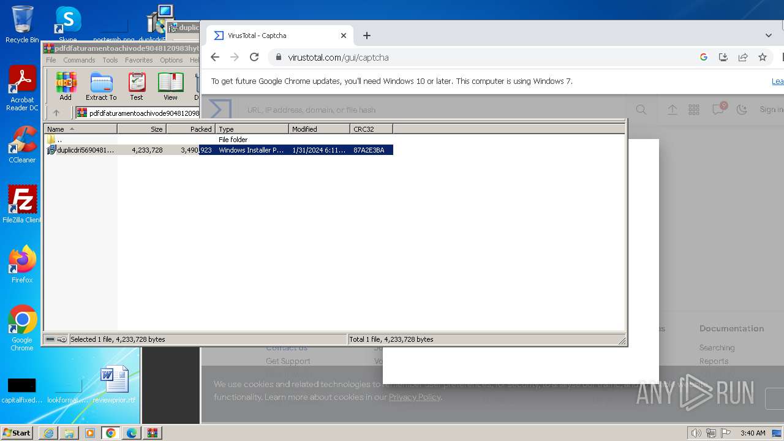Viewport: 784px width, 441px height.
Task: Sort archive list by Type column
Action: (252, 129)
